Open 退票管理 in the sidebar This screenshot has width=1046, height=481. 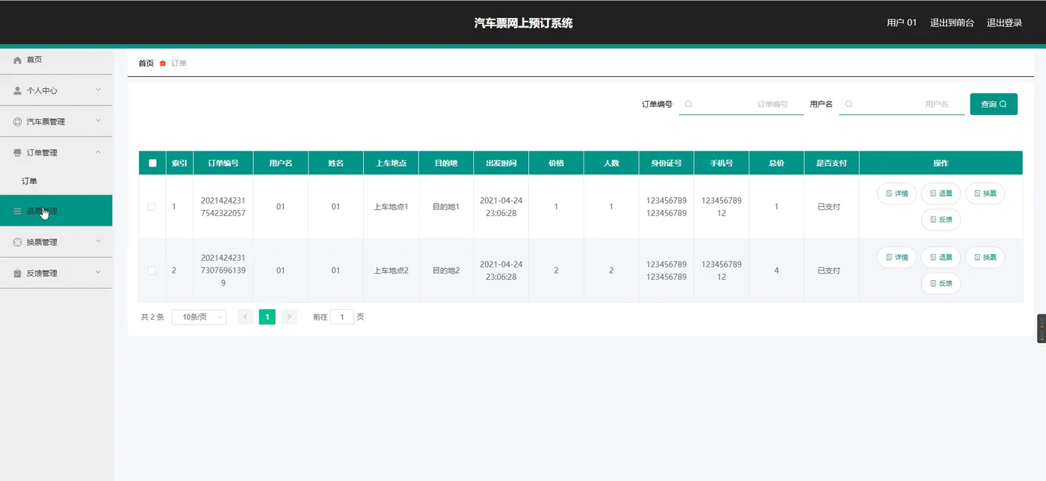tap(56, 211)
